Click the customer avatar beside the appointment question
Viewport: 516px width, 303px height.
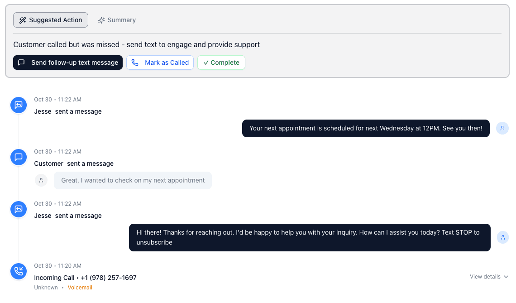click(41, 180)
